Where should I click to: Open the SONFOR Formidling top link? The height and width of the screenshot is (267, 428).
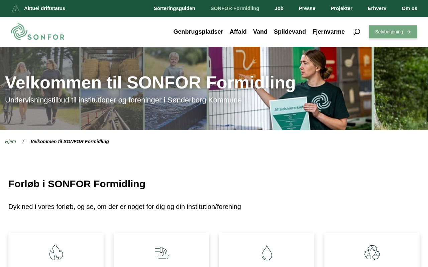click(235, 8)
